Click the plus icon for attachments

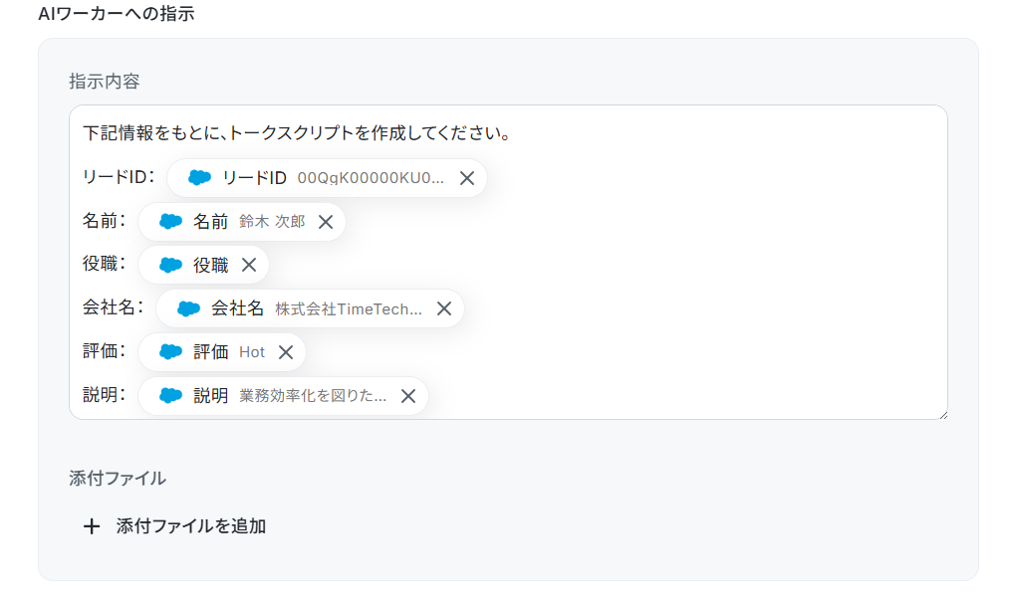pyautogui.click(x=92, y=526)
